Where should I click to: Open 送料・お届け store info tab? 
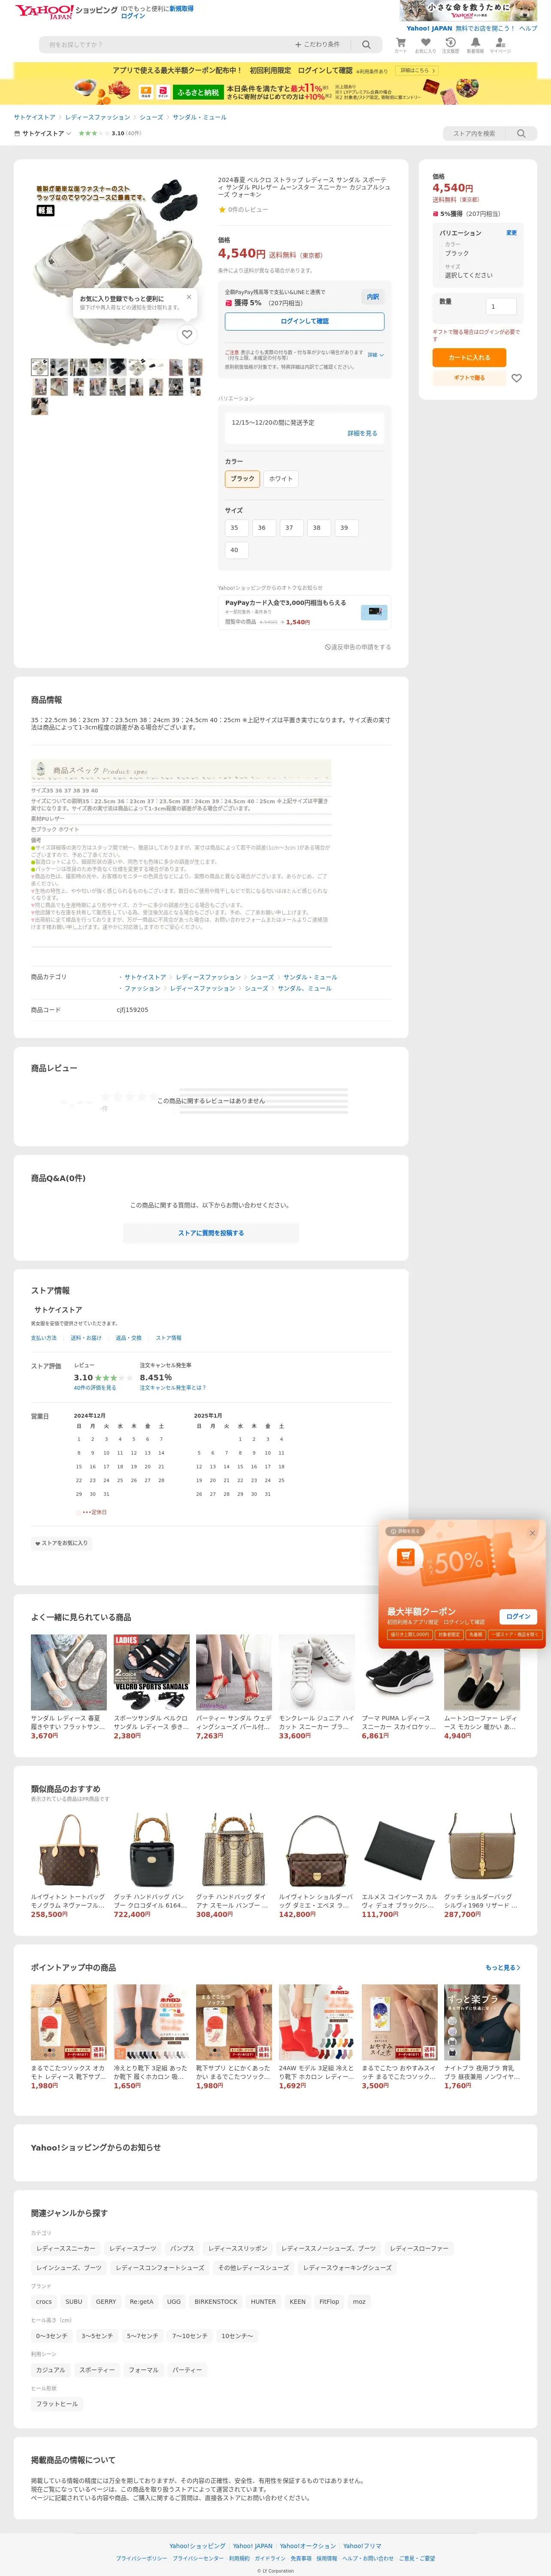(86, 1338)
